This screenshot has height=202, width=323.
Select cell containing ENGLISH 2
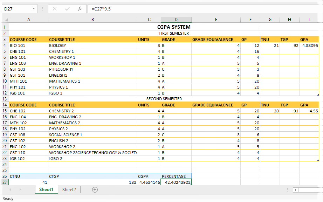click(92, 141)
